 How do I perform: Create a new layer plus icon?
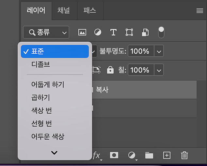click(x=167, y=155)
